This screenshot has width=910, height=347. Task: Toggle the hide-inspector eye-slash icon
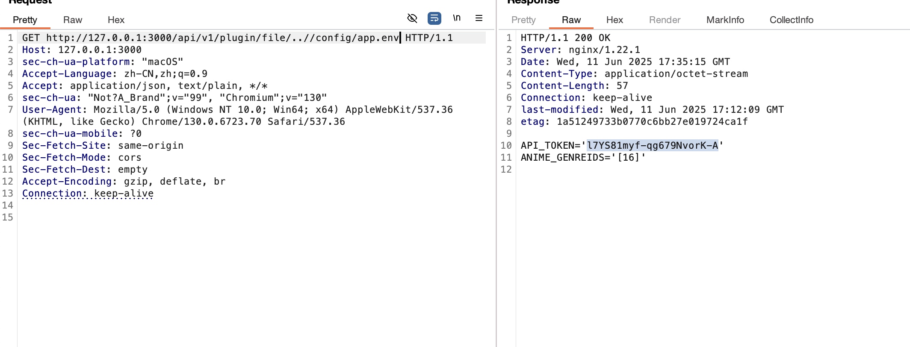tap(412, 18)
